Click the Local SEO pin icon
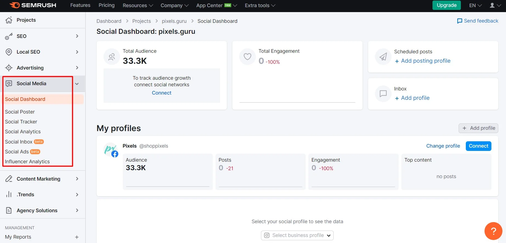 click(9, 52)
